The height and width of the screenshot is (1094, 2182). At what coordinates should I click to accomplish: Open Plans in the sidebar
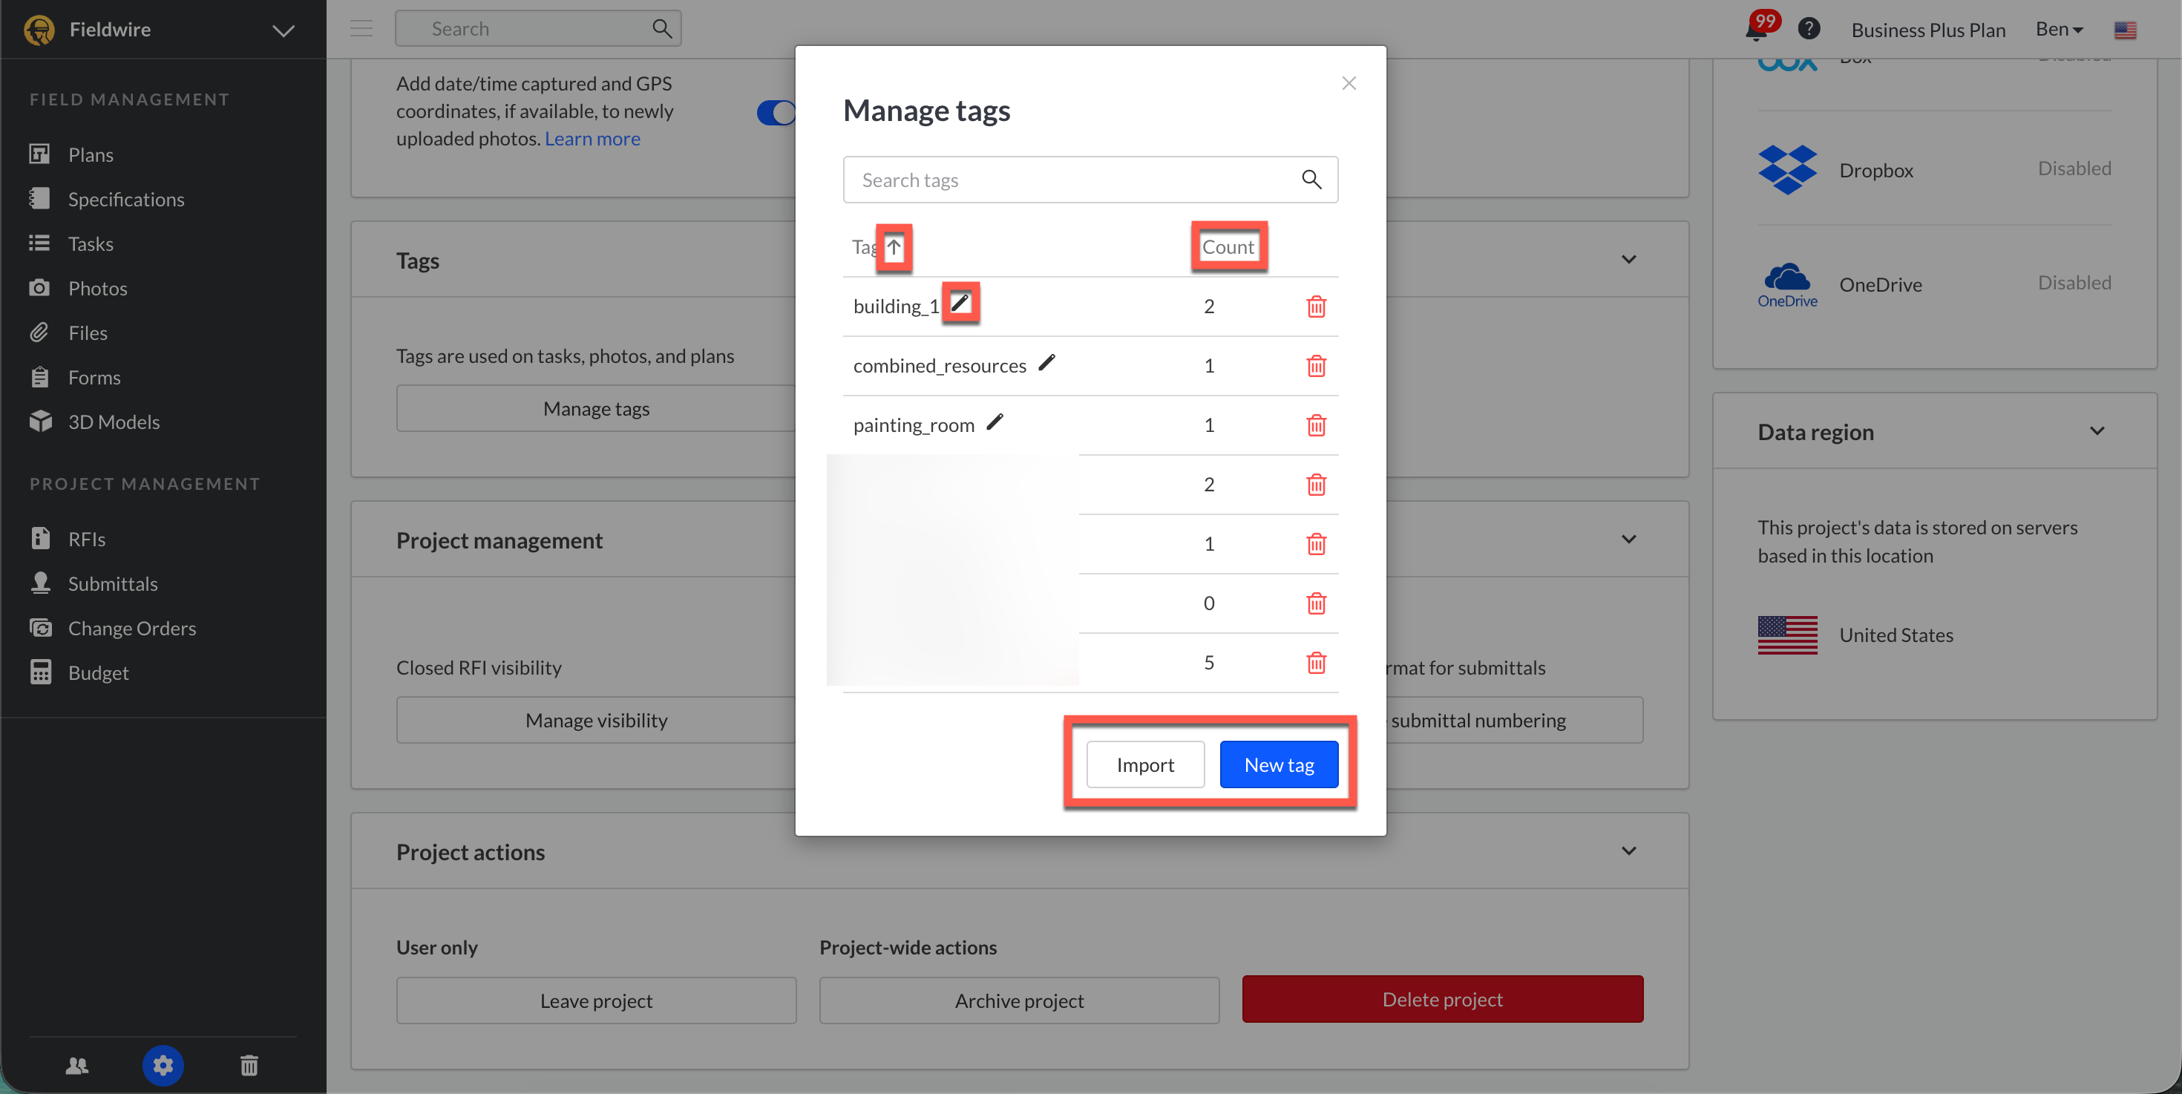coord(91,154)
